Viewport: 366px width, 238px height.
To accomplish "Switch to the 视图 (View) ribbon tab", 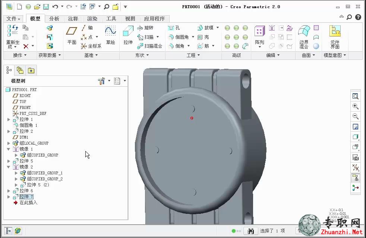I will pyautogui.click(x=130, y=19).
